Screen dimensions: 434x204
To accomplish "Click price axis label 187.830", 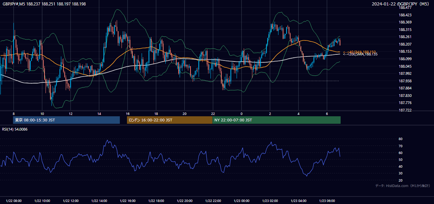I will [x=405, y=96].
